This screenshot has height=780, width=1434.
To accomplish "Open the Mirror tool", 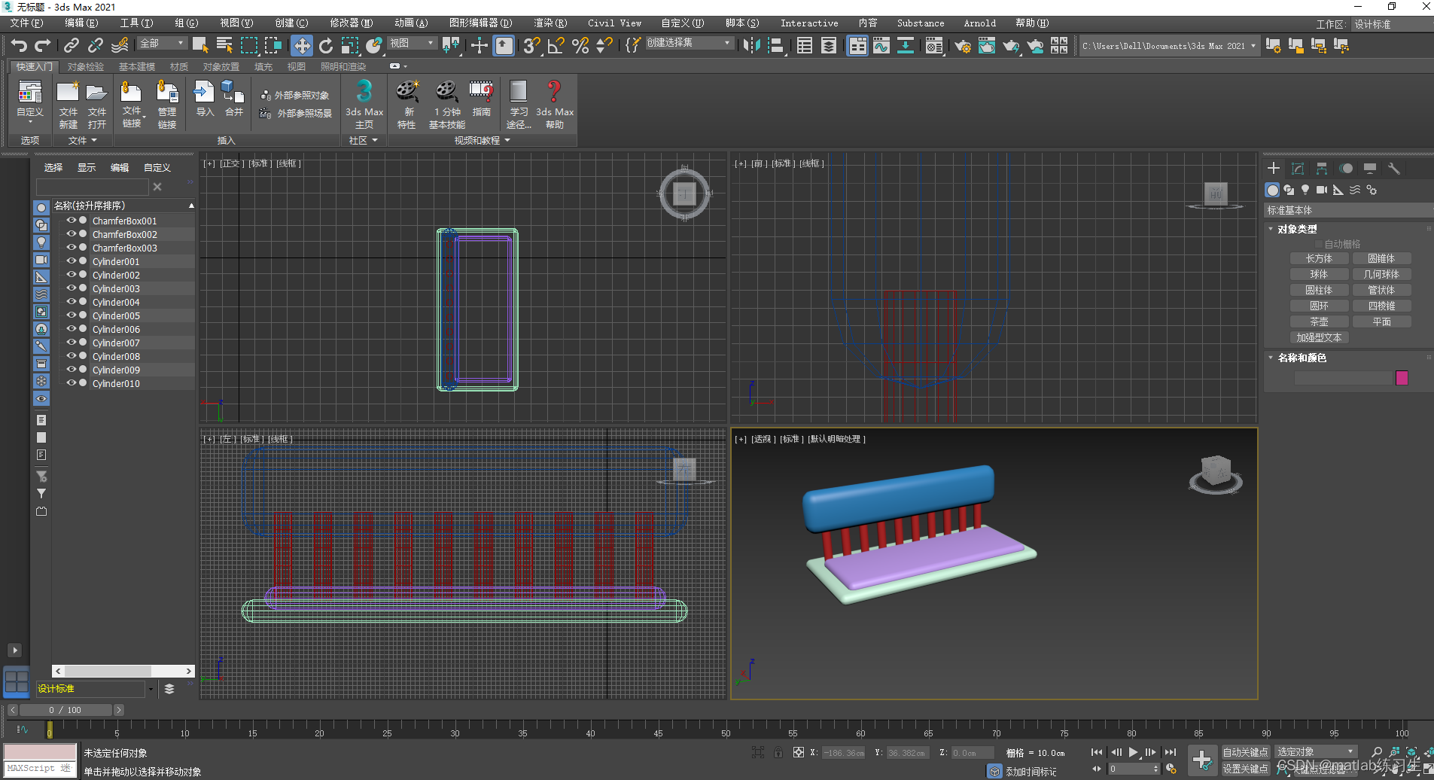I will coord(751,46).
